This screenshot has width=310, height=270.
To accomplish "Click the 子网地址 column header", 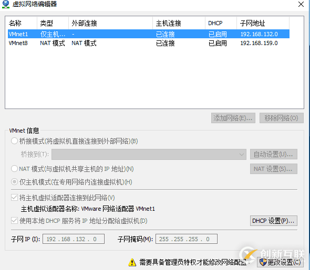I will coord(263,23).
